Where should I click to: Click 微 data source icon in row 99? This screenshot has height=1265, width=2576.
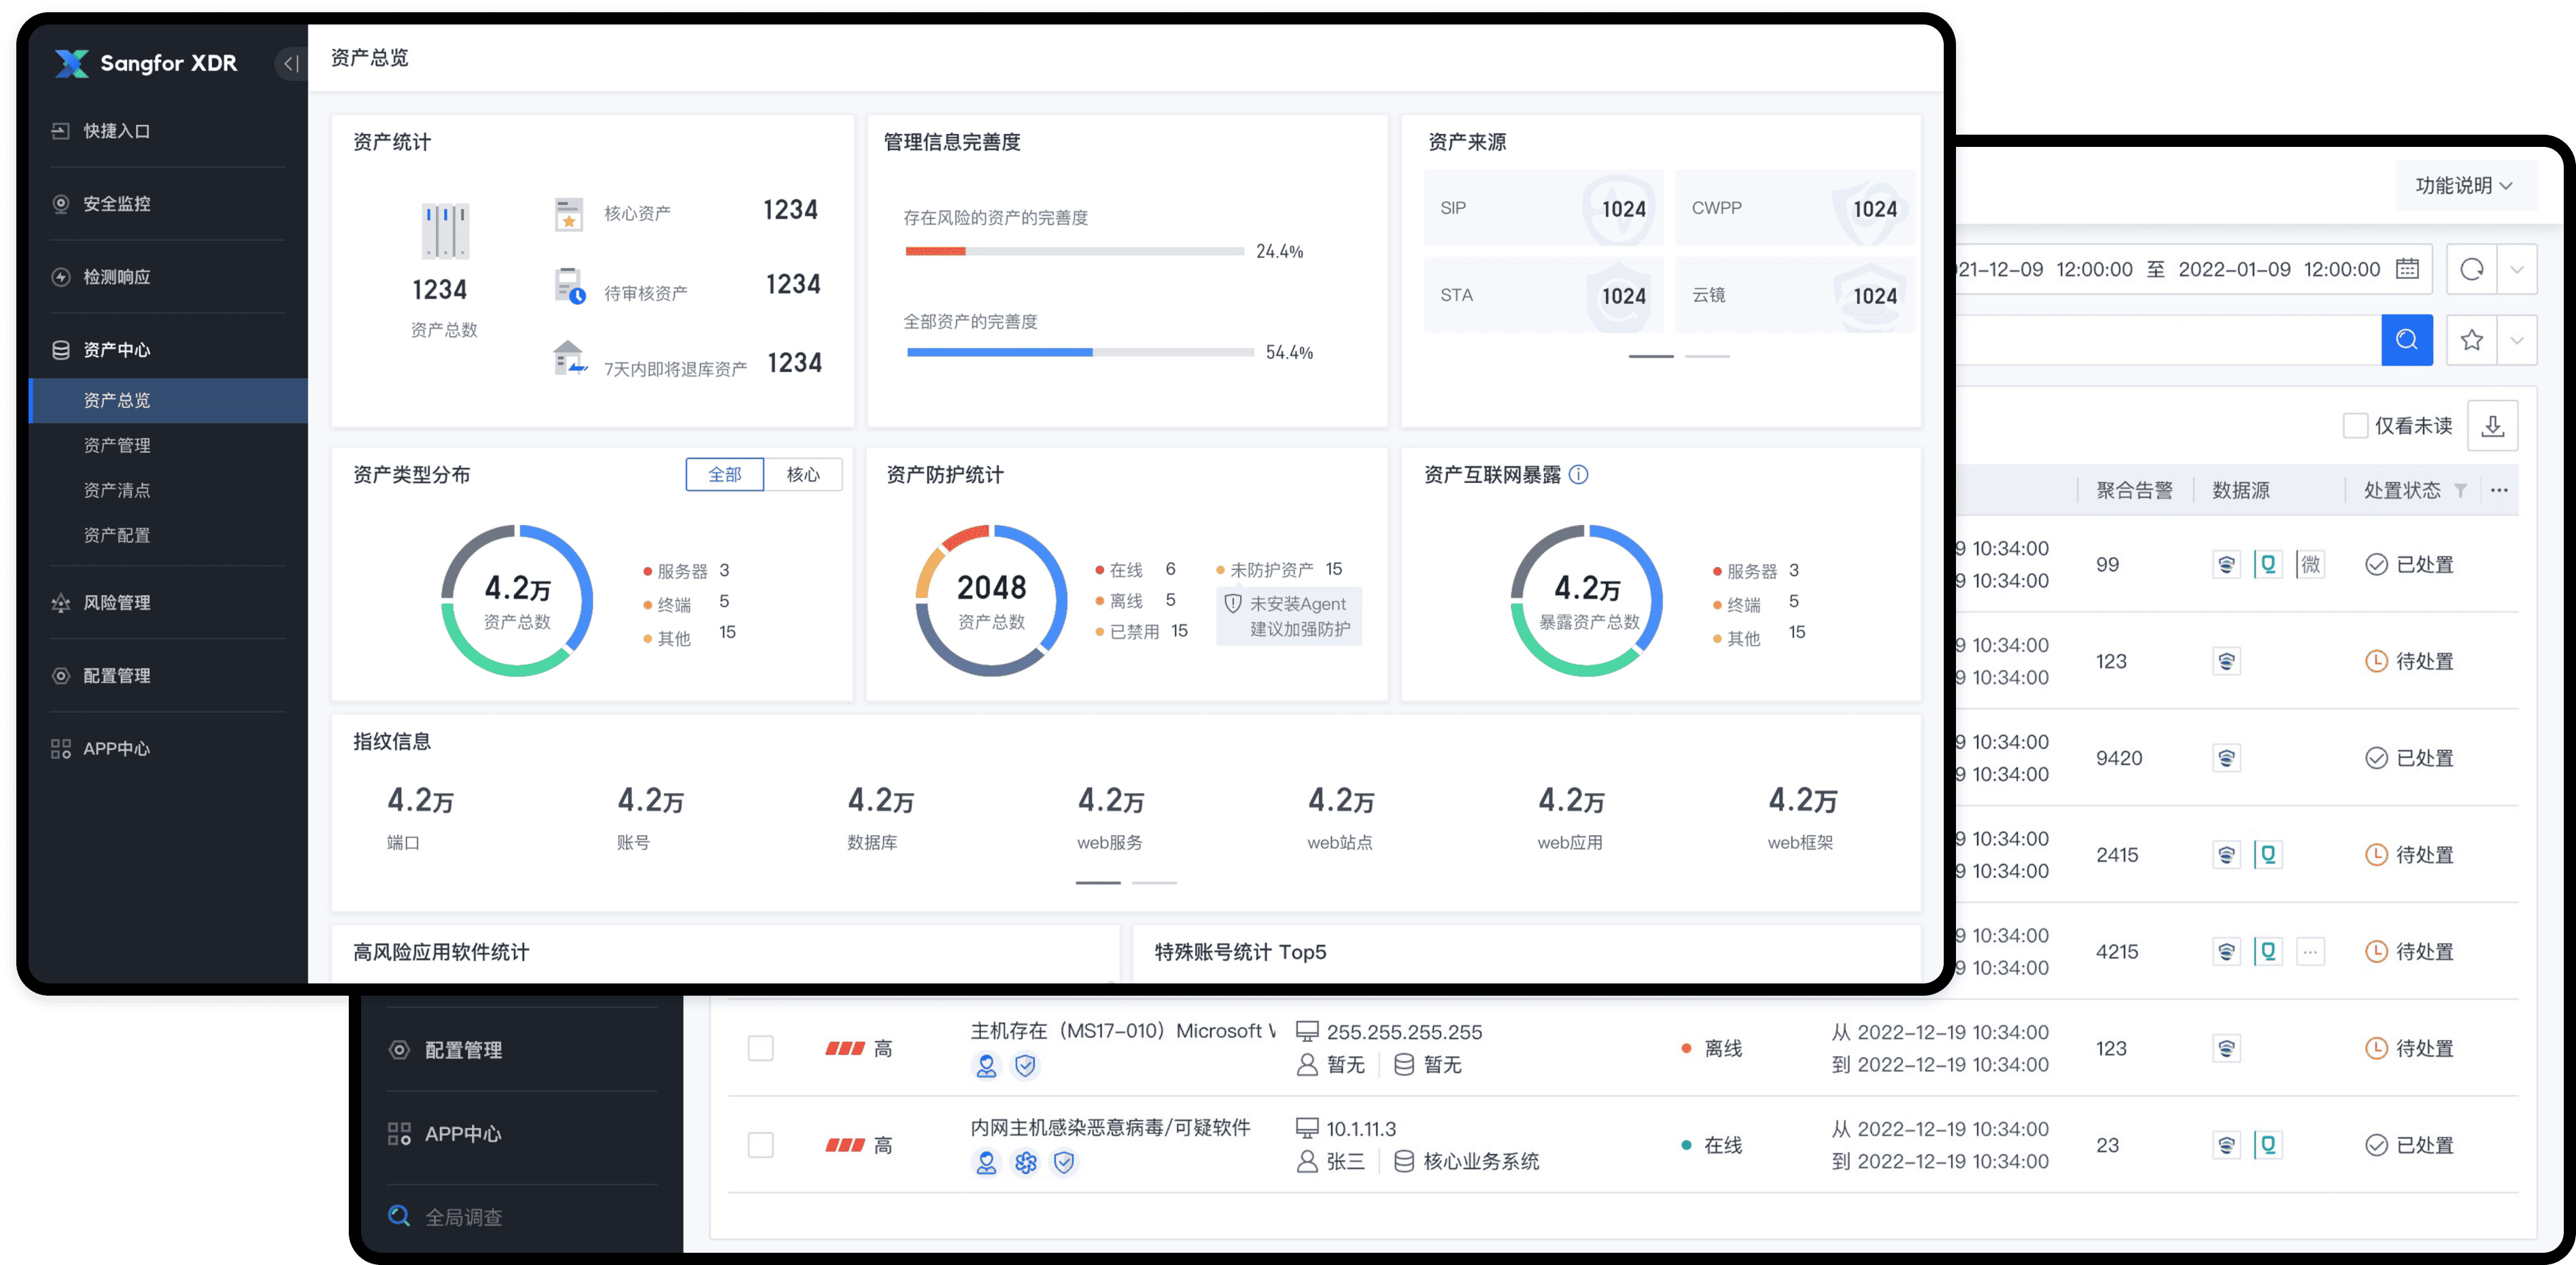point(2310,564)
